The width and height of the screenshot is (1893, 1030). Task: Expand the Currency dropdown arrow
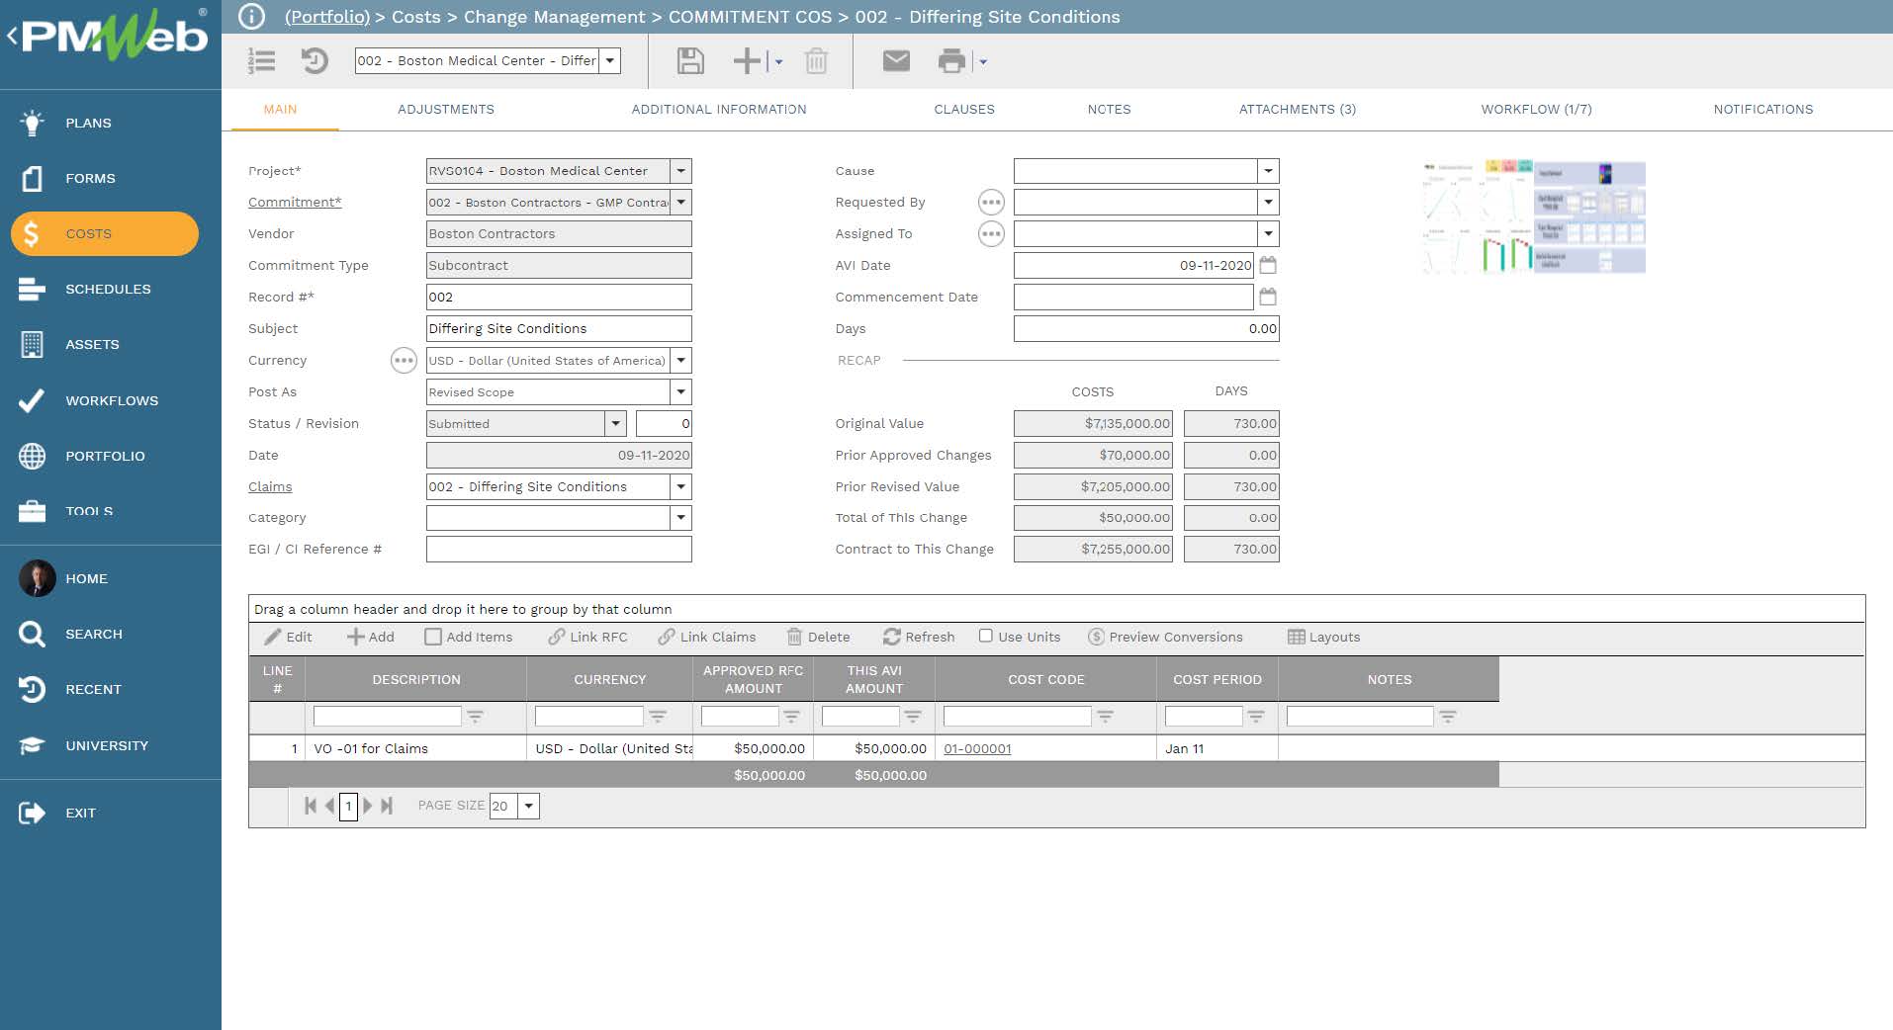(680, 361)
